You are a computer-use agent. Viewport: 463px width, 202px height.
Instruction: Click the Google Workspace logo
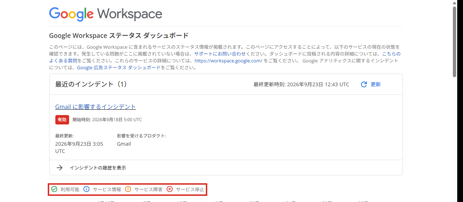[106, 14]
